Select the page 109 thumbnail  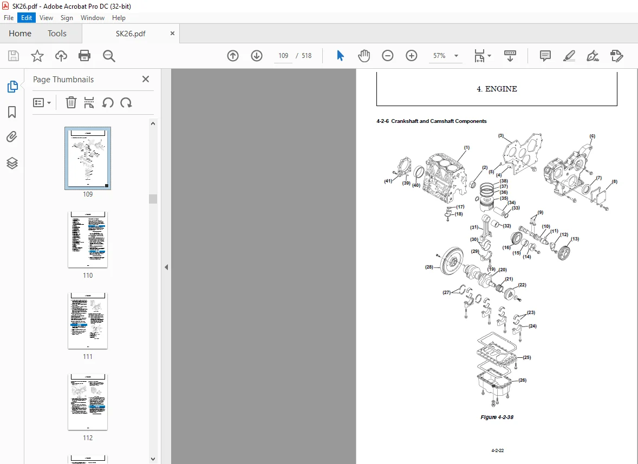[88, 158]
